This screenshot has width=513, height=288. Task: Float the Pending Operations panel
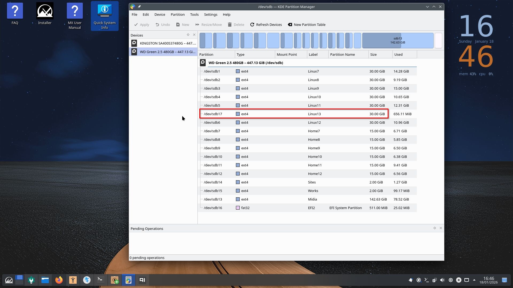click(x=435, y=228)
